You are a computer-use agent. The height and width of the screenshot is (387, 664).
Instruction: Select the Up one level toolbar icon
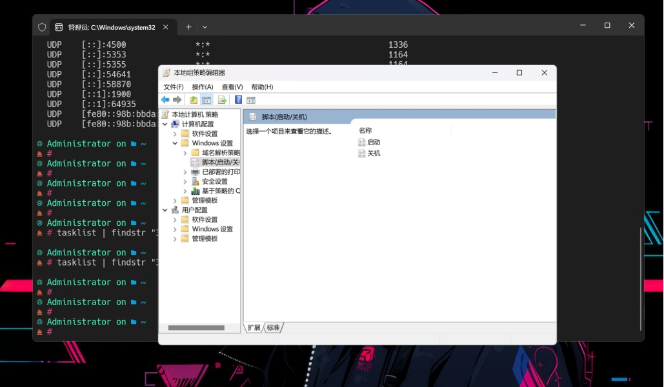[x=192, y=99]
